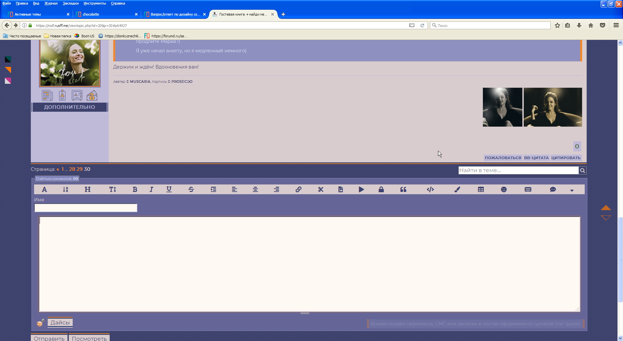The width and height of the screenshot is (623, 341).
Task: Insert code tag with the code icon
Action: point(430,189)
